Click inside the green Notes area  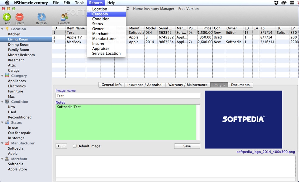(x=126, y=122)
